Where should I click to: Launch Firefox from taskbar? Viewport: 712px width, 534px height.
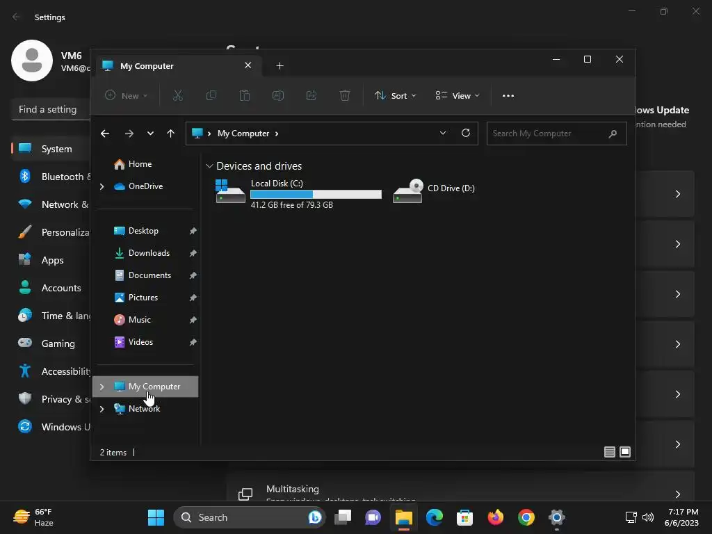495,517
